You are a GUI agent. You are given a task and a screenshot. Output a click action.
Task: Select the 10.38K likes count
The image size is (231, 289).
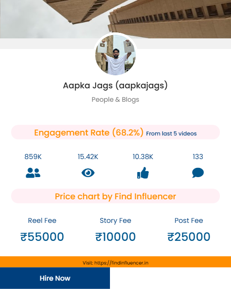tap(143, 157)
